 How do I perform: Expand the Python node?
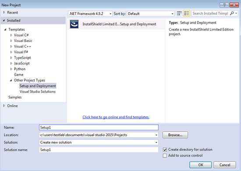pos(11,69)
